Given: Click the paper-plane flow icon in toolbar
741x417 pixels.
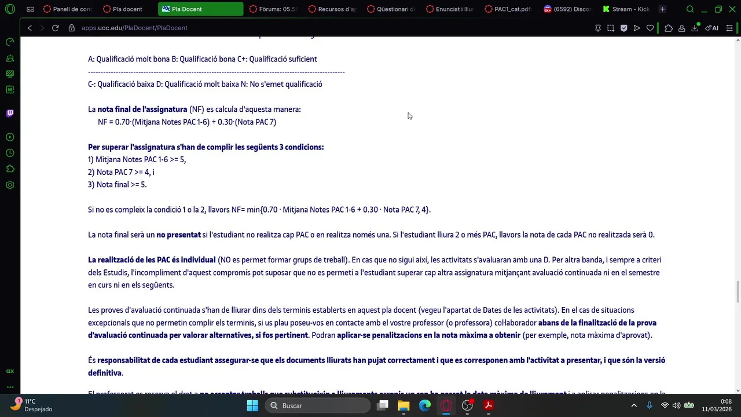Looking at the screenshot, I should coord(637,28).
